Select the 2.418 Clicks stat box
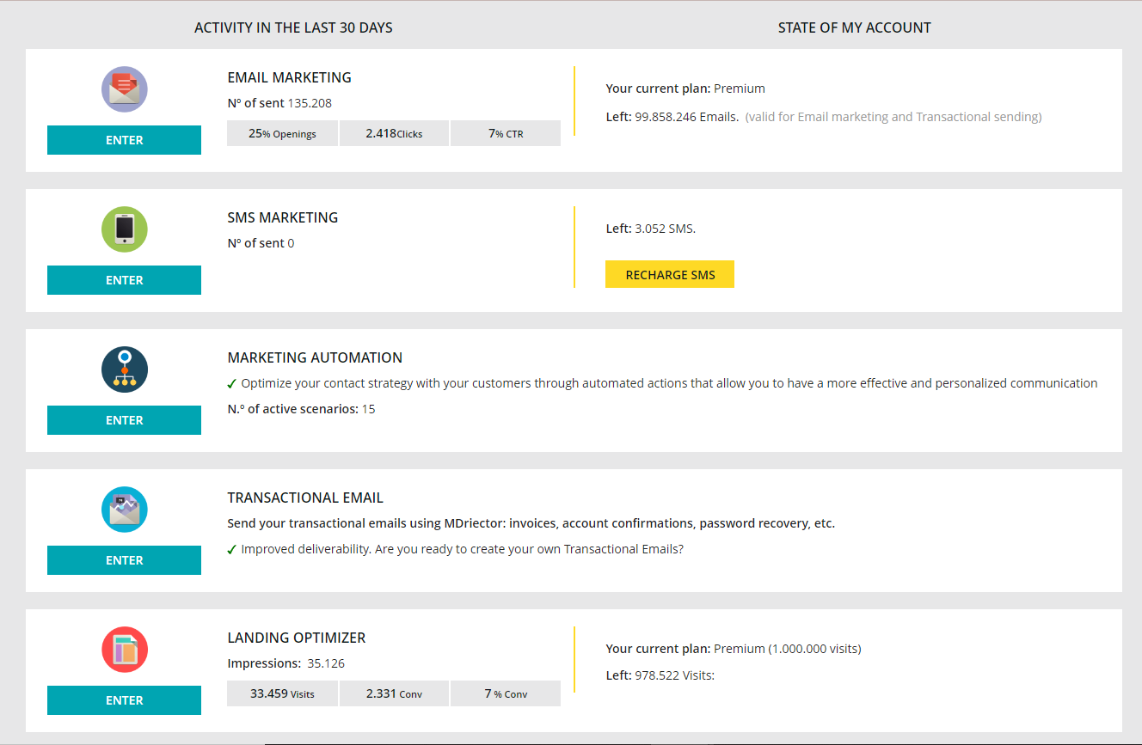Image resolution: width=1142 pixels, height=745 pixels. 394,133
